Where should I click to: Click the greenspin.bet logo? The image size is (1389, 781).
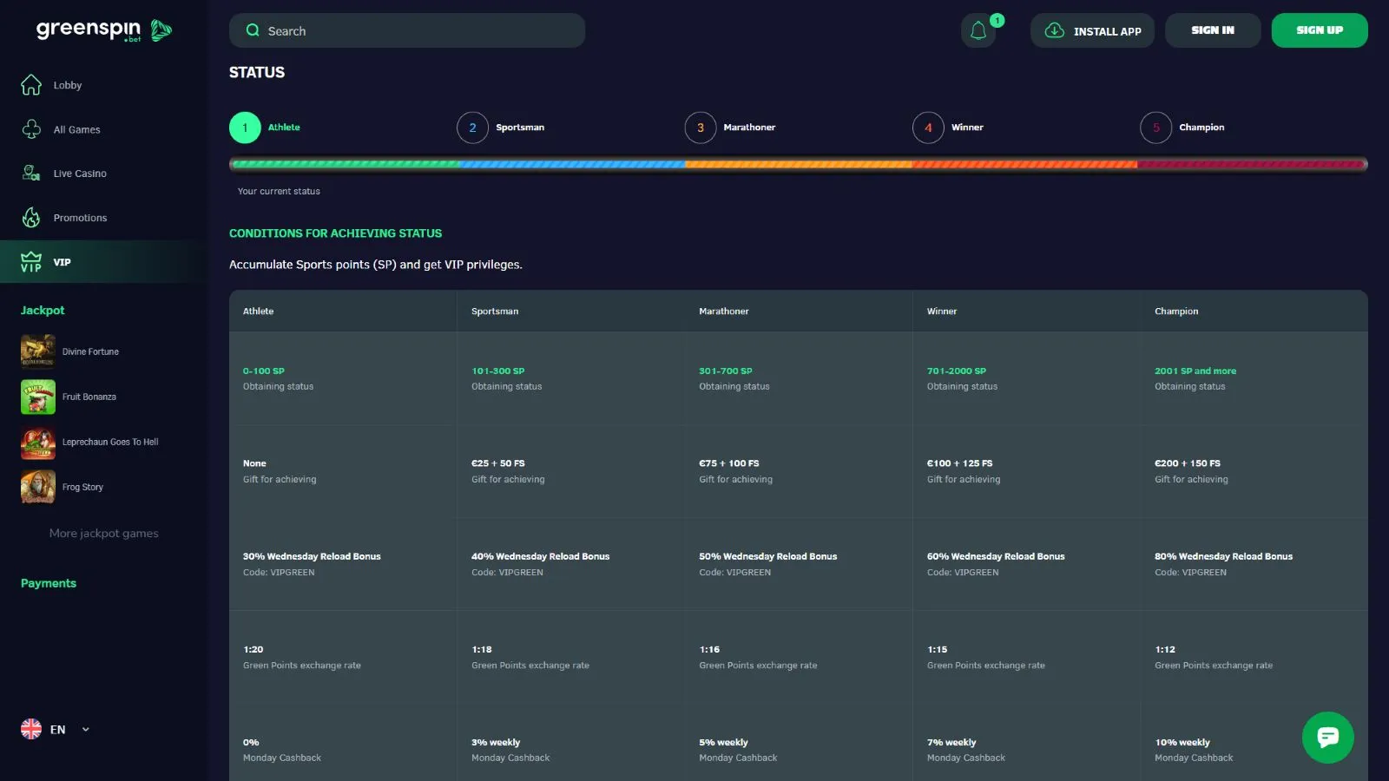pos(103,30)
